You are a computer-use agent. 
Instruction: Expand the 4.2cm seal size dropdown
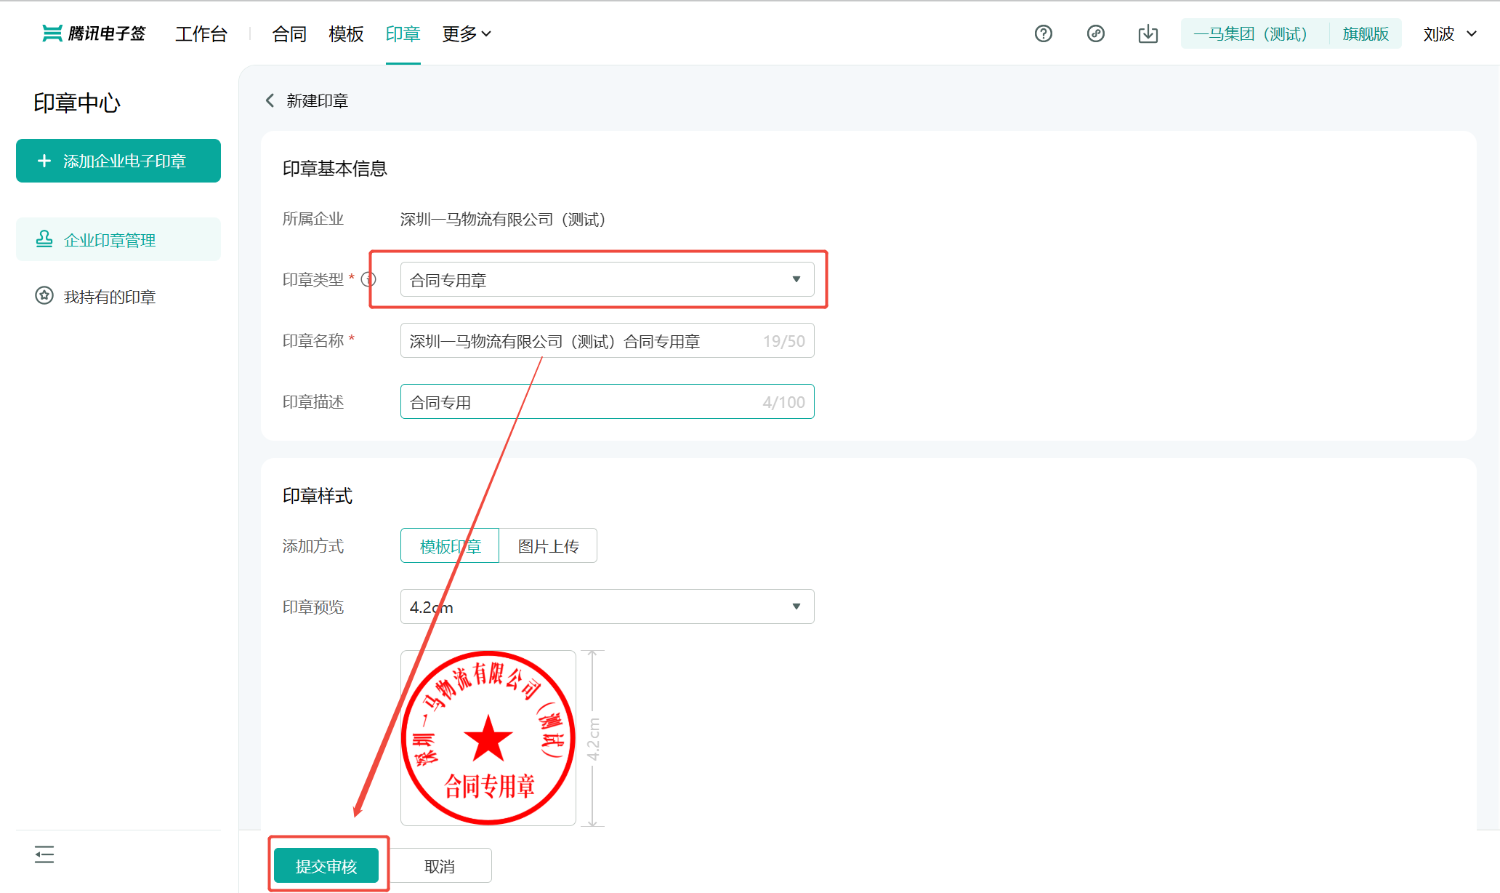click(607, 607)
